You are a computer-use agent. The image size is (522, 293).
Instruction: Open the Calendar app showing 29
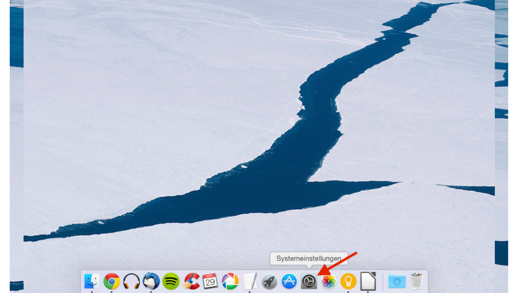point(210,281)
